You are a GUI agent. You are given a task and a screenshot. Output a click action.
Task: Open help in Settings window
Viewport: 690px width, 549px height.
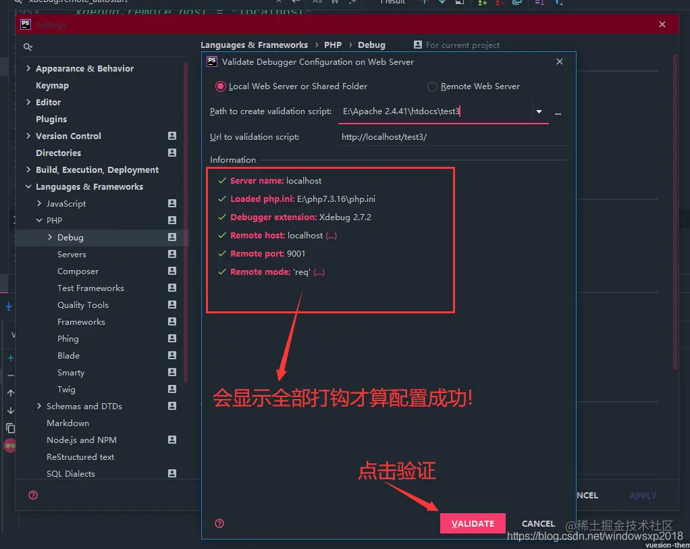[x=33, y=495]
